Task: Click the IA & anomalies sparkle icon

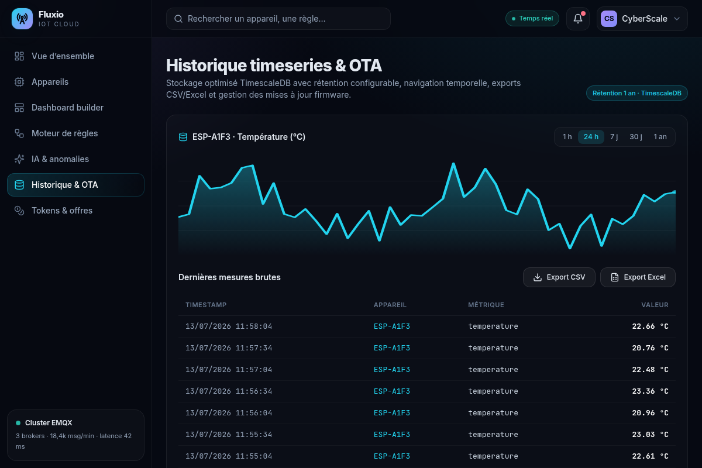Action: pyautogui.click(x=19, y=159)
